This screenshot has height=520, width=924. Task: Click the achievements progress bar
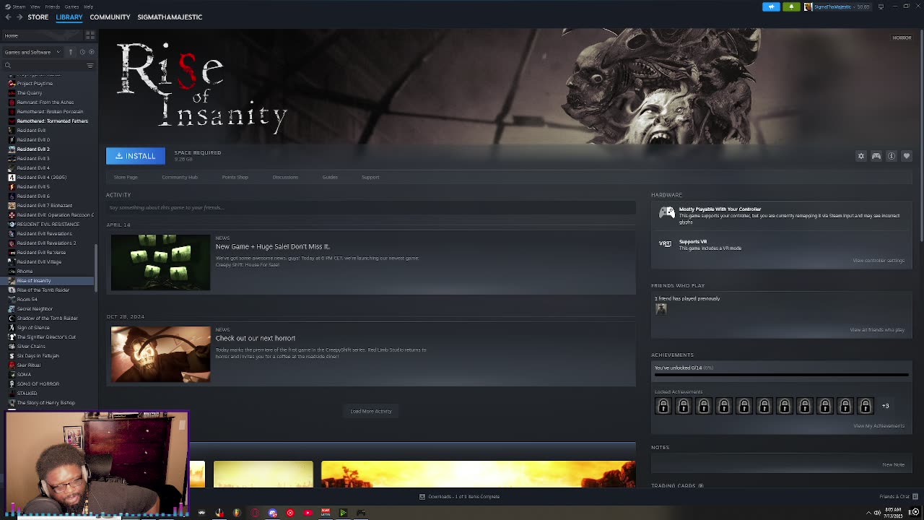[x=781, y=375]
